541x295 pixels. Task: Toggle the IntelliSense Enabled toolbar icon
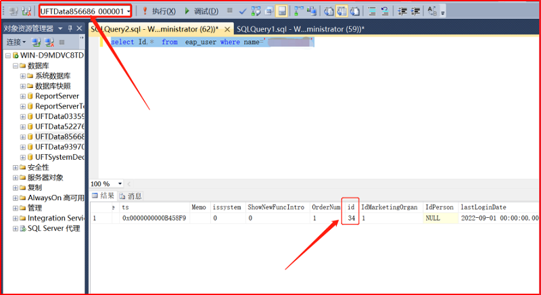click(282, 12)
